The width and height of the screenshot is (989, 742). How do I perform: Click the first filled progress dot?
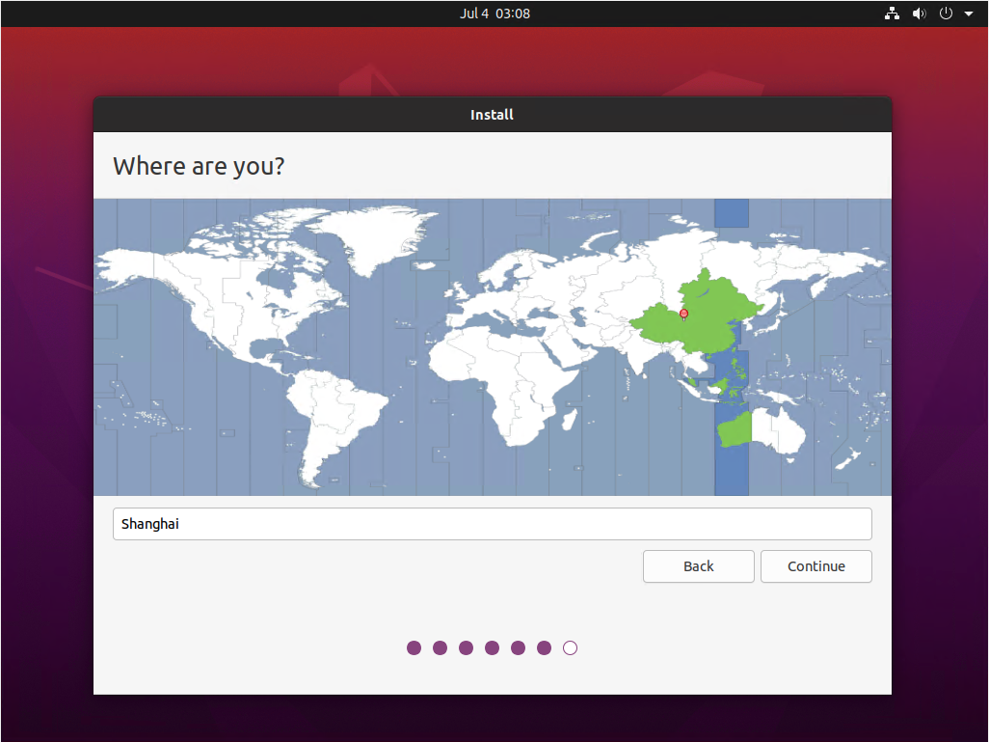click(x=414, y=647)
